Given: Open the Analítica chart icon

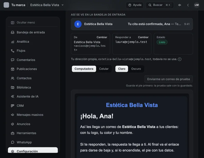Looking at the screenshot, I should [x=12, y=42].
